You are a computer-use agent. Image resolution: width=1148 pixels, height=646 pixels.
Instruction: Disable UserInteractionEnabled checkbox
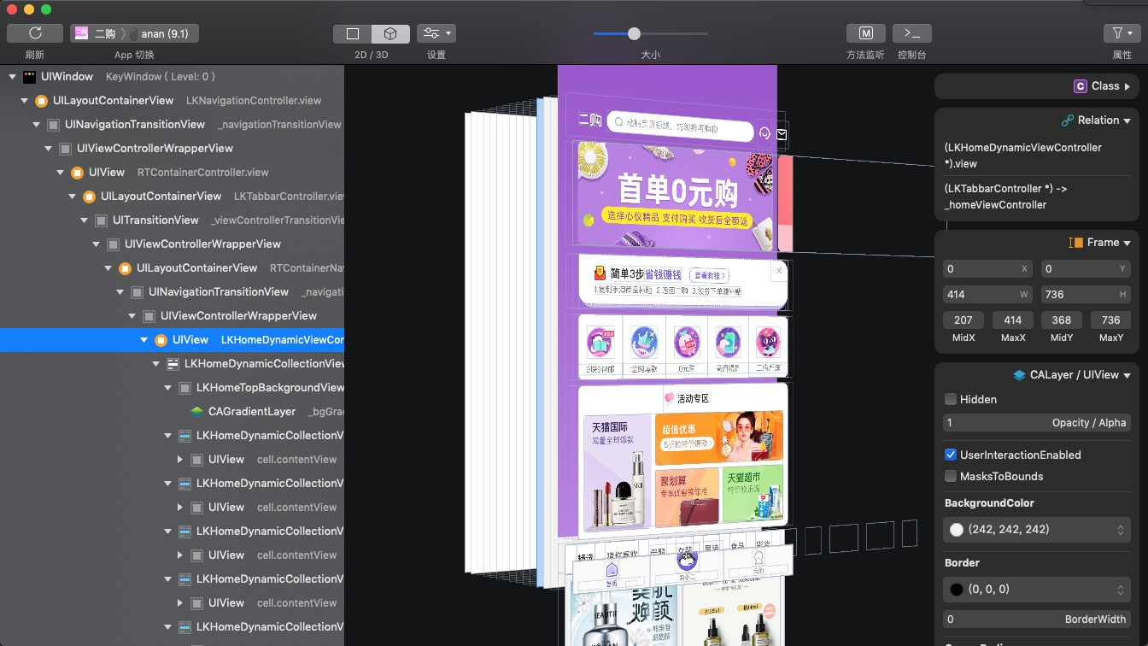pyautogui.click(x=950, y=455)
